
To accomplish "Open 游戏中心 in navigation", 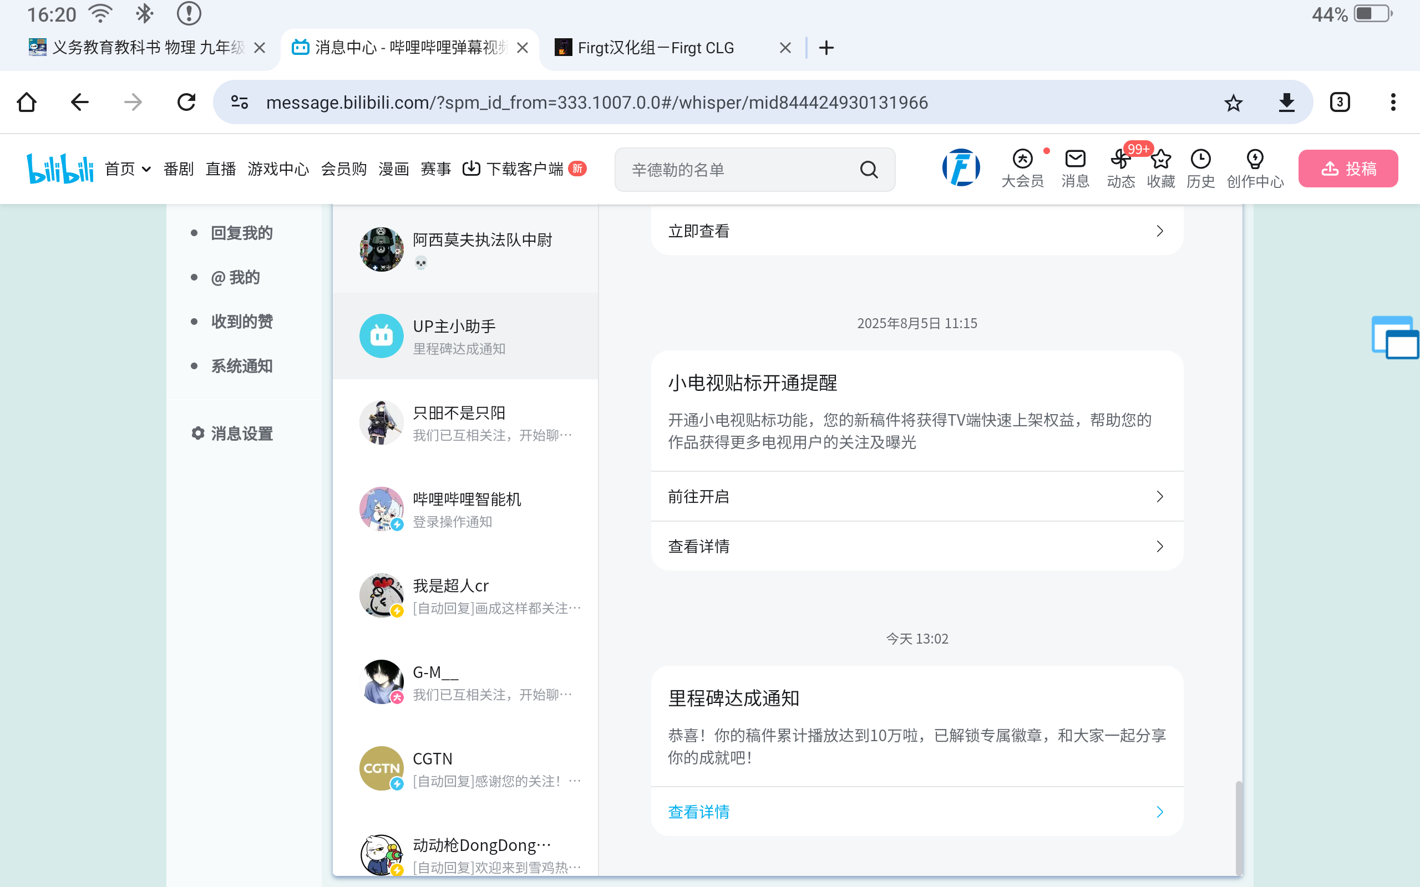I will pyautogui.click(x=278, y=169).
